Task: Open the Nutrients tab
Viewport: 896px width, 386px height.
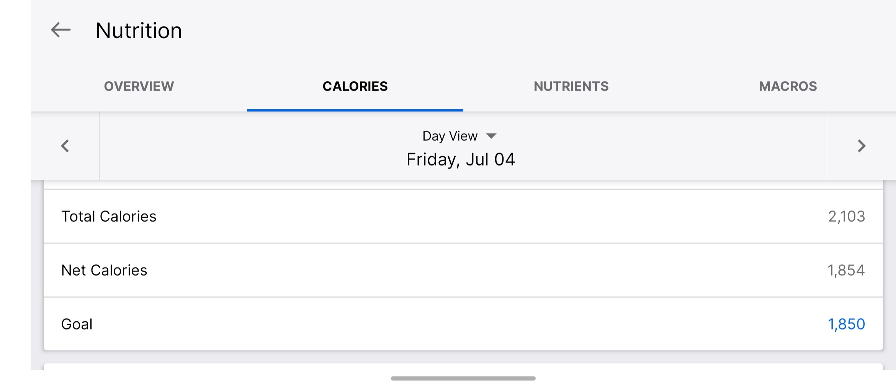Action: coord(571,86)
